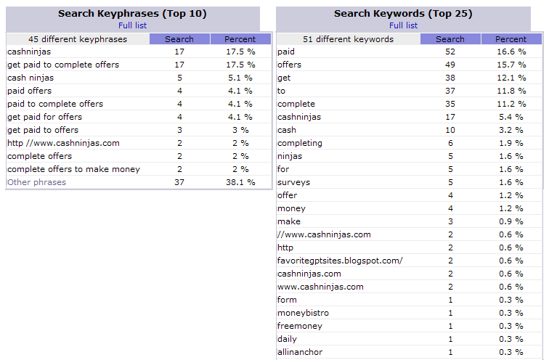
Task: Select the 'get paid to complete offers' keyphrase
Action: [63, 65]
